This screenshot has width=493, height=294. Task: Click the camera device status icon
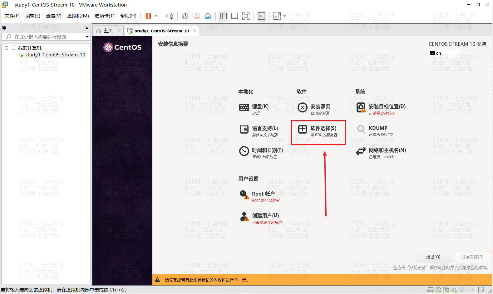(x=462, y=290)
